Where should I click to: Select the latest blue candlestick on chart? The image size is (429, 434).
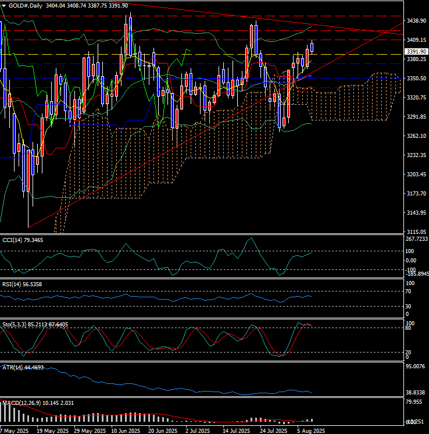(312, 47)
